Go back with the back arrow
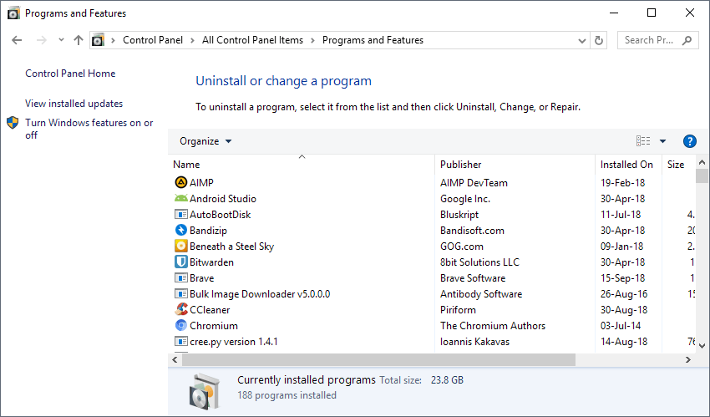 [17, 40]
